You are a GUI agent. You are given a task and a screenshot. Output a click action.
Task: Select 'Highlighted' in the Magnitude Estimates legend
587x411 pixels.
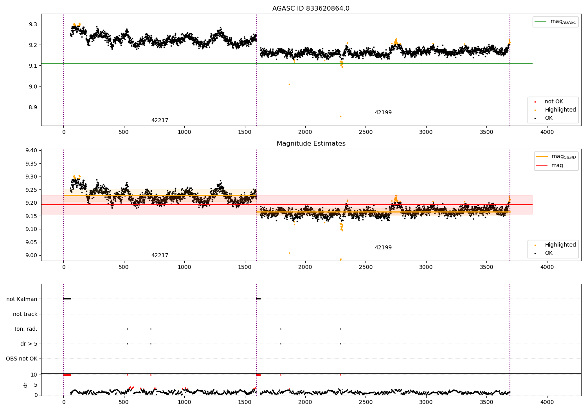(560, 245)
